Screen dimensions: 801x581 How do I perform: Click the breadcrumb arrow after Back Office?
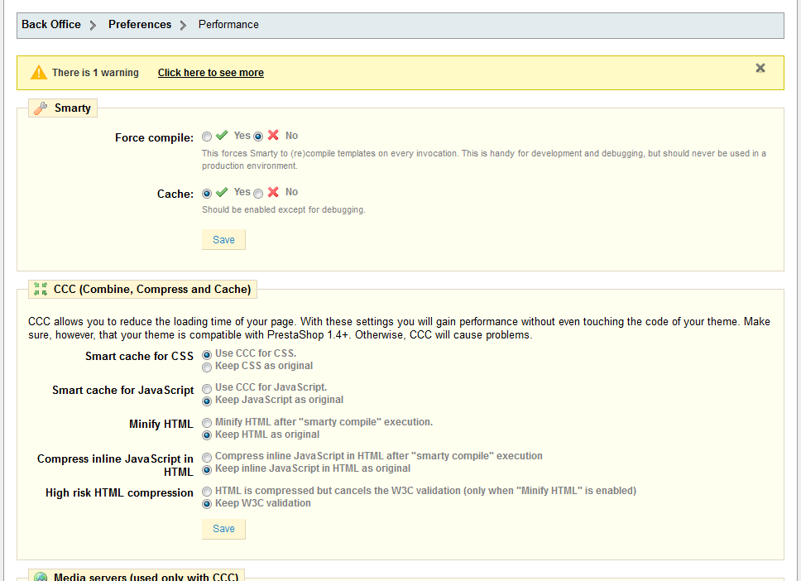pos(93,25)
